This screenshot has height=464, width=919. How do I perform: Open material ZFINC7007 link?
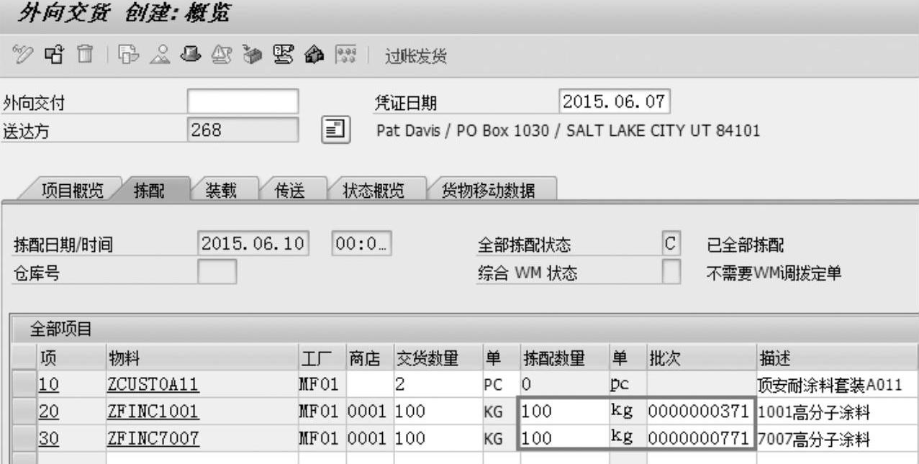(x=153, y=439)
